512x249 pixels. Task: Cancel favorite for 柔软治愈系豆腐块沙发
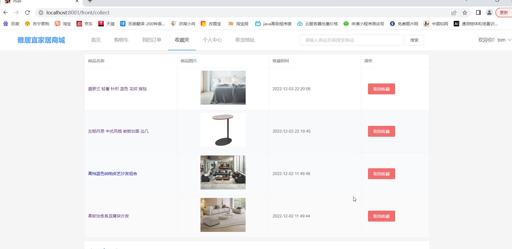click(x=381, y=216)
